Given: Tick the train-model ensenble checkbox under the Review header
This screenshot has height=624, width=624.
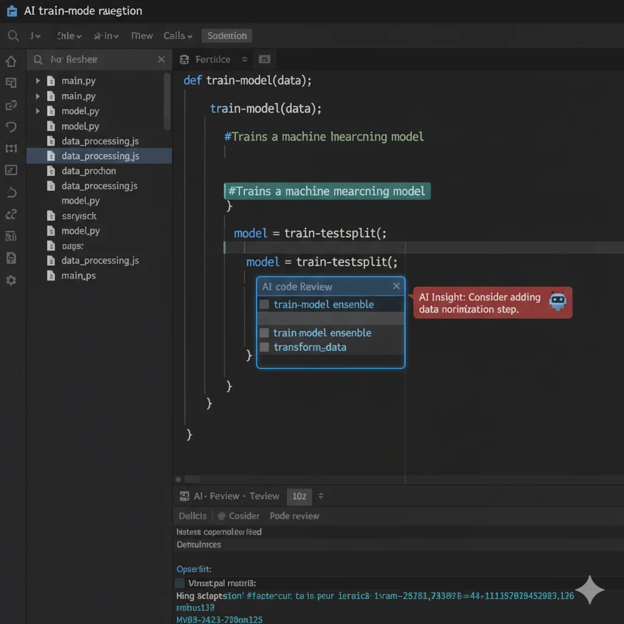Looking at the screenshot, I should pos(264,305).
